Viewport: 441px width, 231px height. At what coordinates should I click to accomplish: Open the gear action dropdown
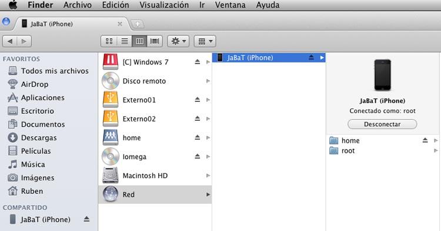tap(178, 41)
